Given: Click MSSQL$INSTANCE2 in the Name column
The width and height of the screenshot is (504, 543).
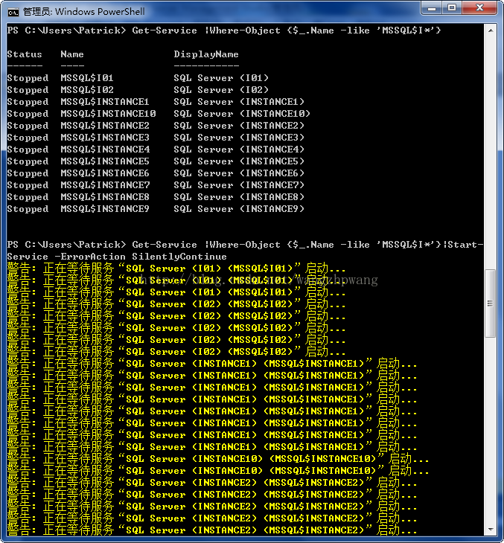Looking at the screenshot, I should tap(105, 126).
